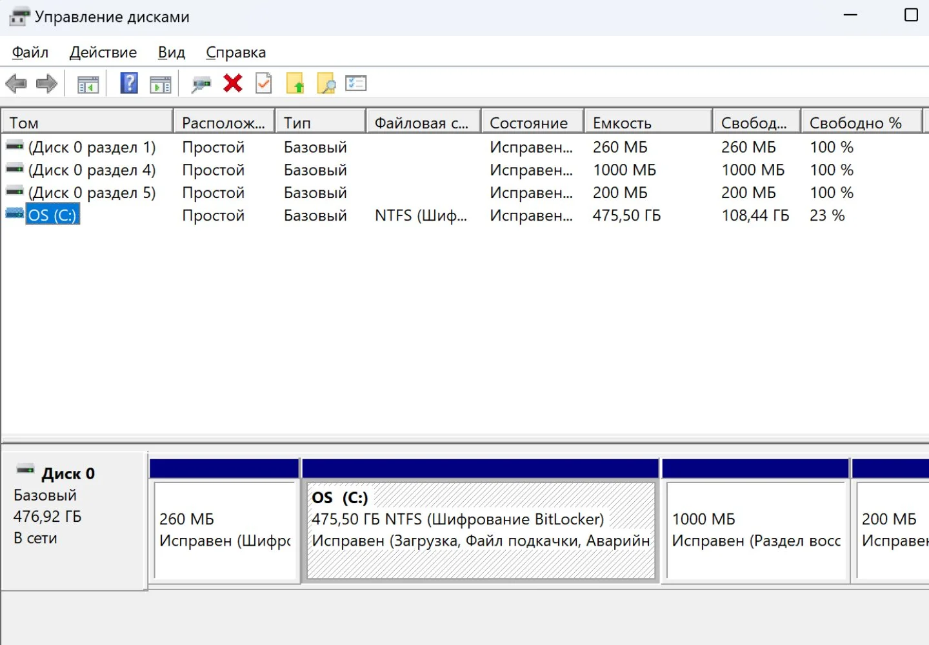Sort by the Свободно % column header
Screen dimensions: 929x645
[861, 123]
